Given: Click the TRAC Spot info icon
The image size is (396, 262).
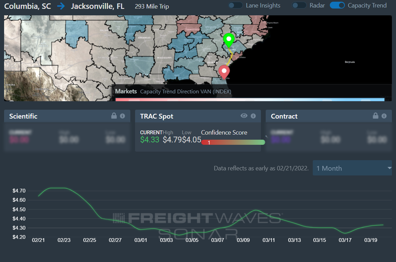Looking at the screenshot, I should point(253,116).
